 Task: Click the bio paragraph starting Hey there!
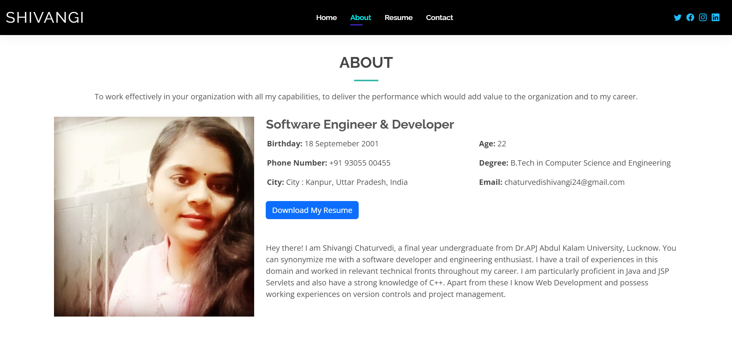[x=471, y=271]
